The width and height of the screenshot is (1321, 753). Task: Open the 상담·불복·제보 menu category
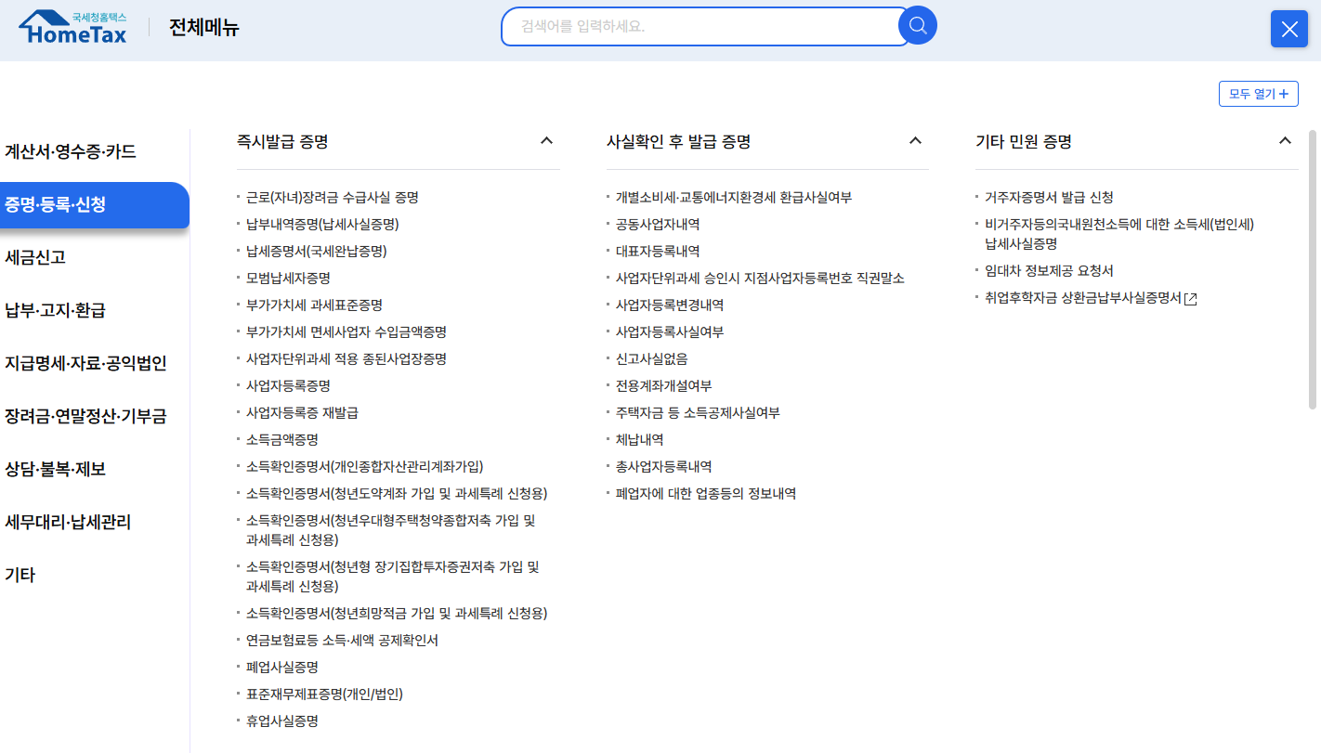[x=55, y=469]
